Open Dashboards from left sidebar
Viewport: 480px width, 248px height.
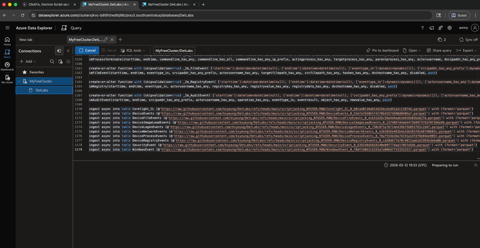pos(7,66)
